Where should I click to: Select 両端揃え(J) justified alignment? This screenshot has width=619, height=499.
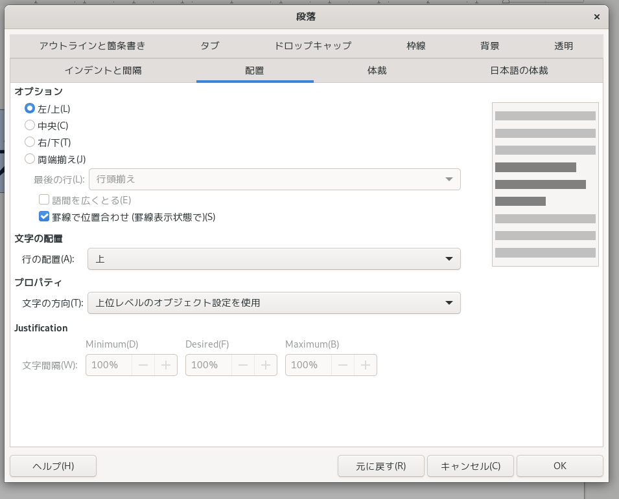[30, 159]
